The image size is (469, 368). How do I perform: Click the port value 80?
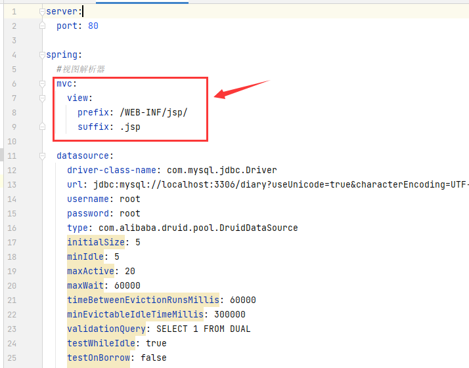(x=93, y=26)
